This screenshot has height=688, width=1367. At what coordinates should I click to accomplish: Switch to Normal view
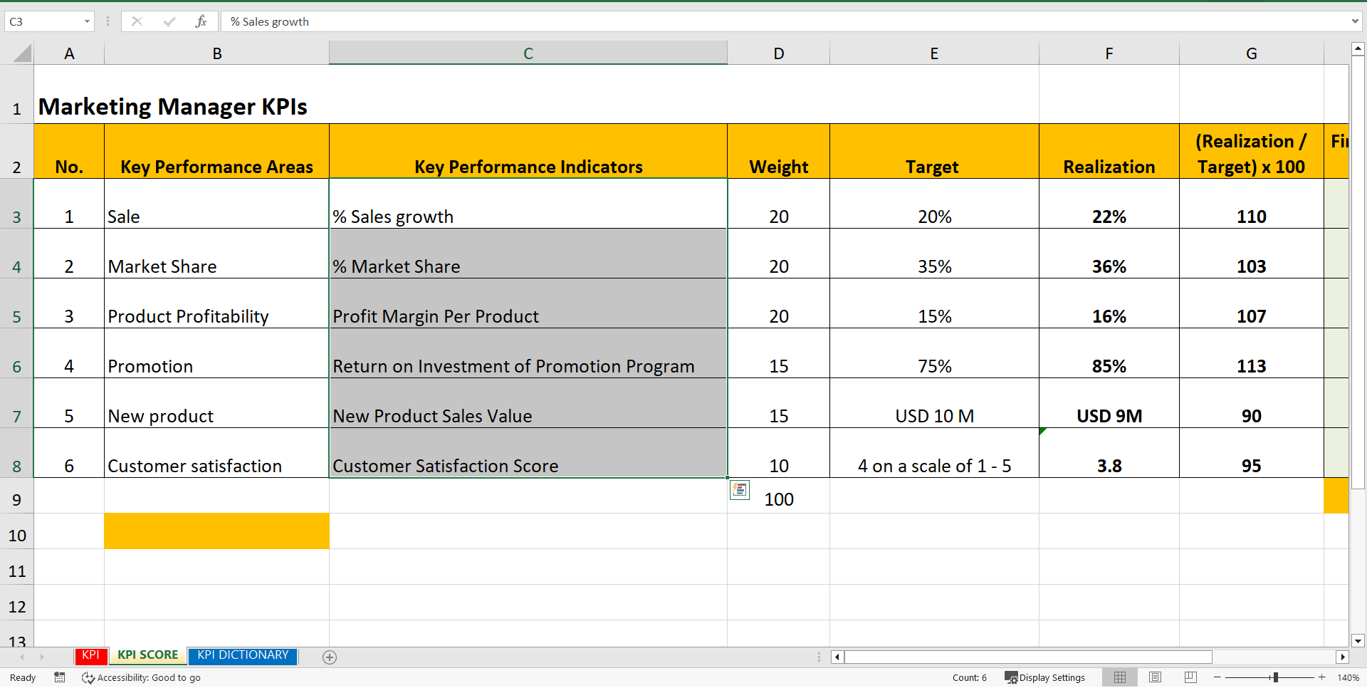pos(1120,677)
